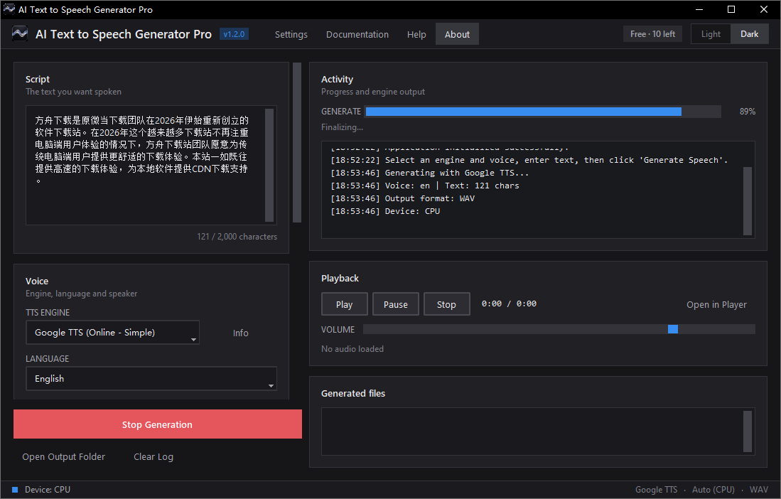This screenshot has width=781, height=499.
Task: Click status bar 'Google TTS' entry
Action: point(657,490)
